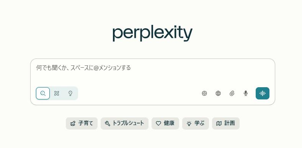Choose the 子育て suggestion chip
The image size is (302, 148).
(x=82, y=124)
